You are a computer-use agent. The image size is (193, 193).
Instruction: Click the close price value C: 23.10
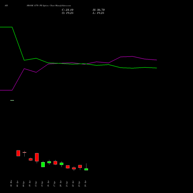tap(68, 10)
